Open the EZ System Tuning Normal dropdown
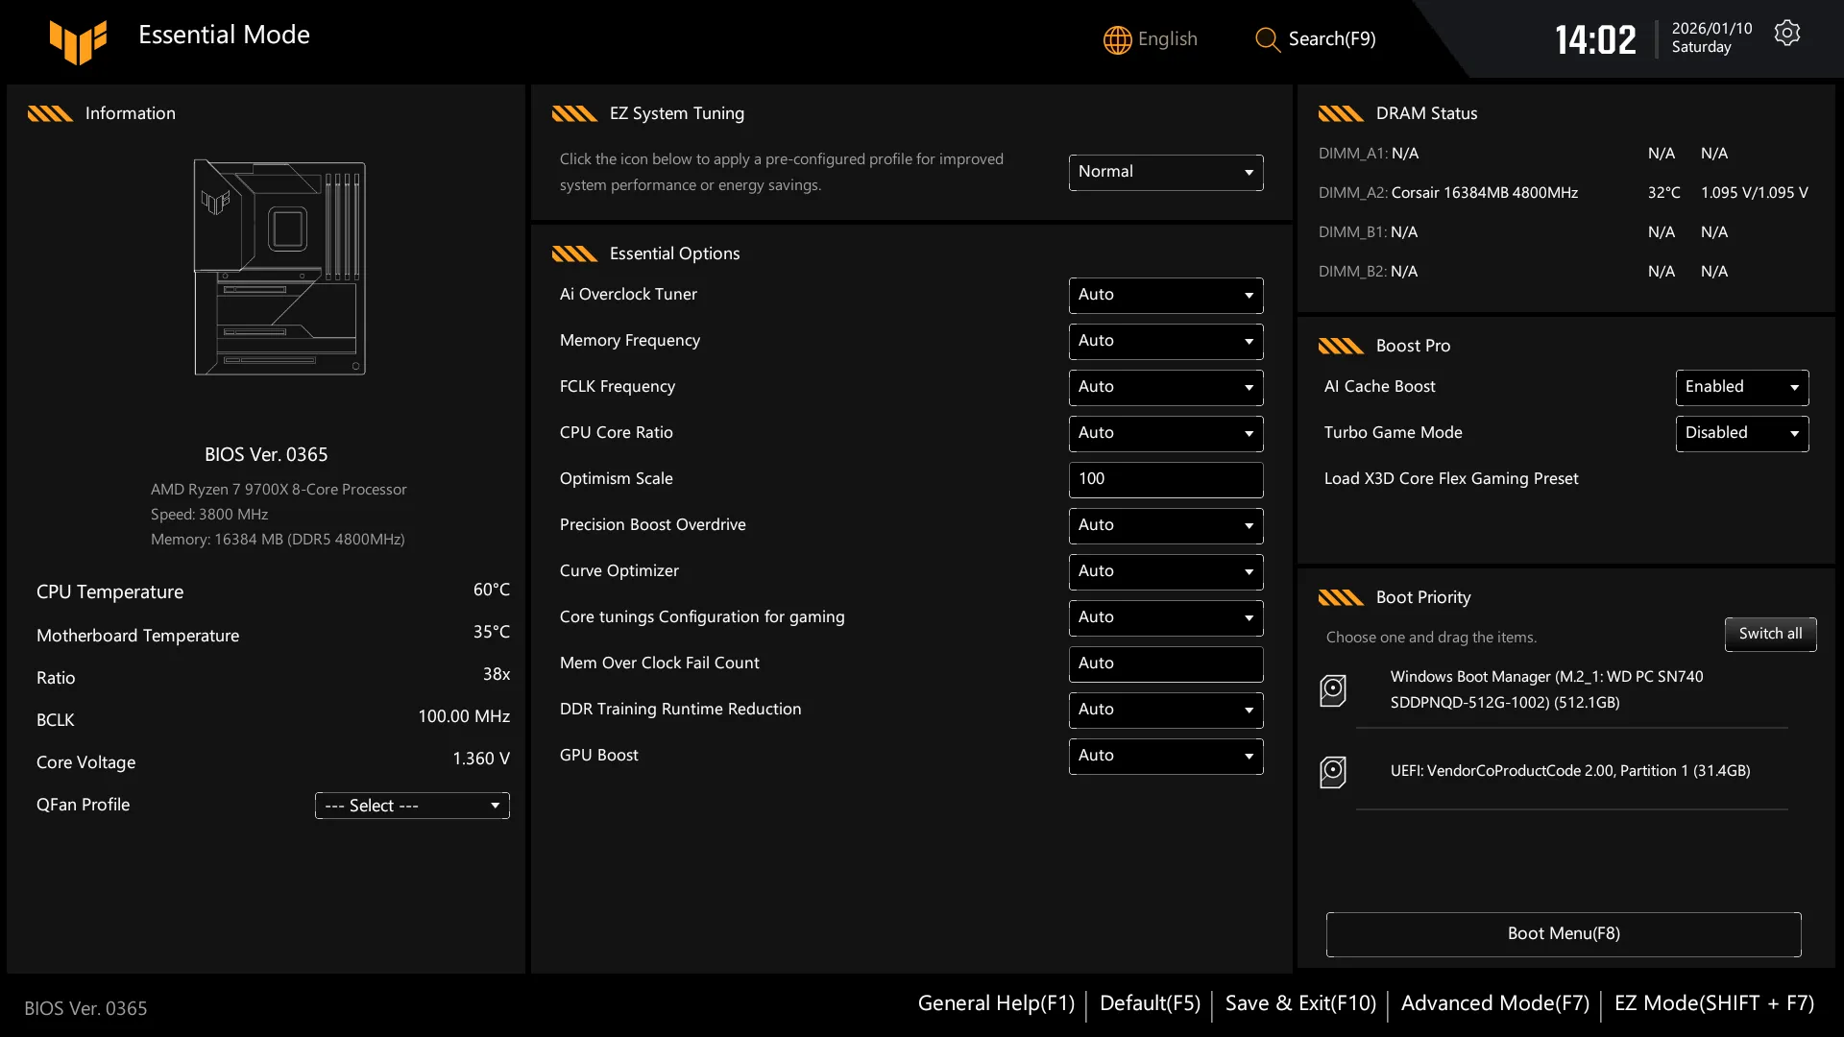Screen dimensions: 1844x1037 (1166, 172)
